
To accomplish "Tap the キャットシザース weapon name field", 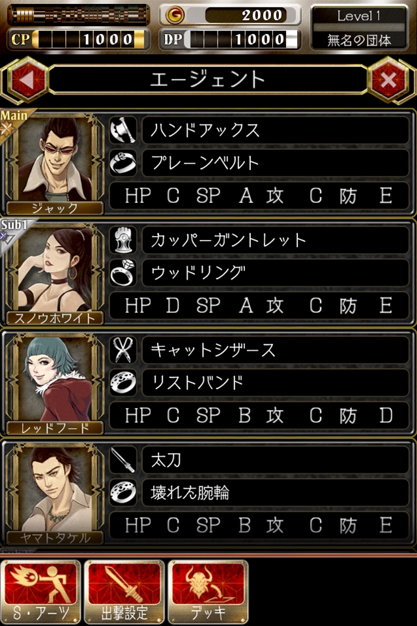I will pyautogui.click(x=276, y=350).
